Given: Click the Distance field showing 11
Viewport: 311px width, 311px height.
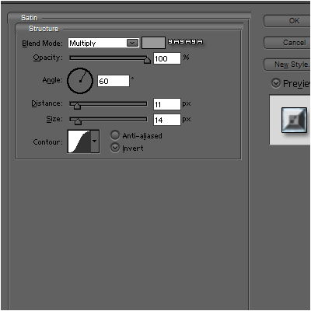Looking at the screenshot, I should [x=167, y=104].
